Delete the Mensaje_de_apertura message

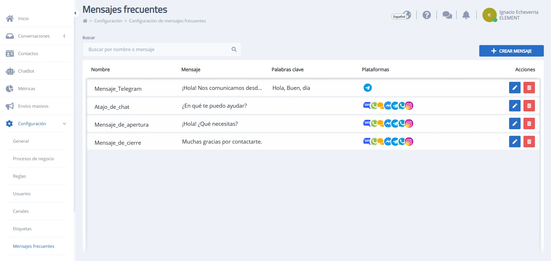529,123
